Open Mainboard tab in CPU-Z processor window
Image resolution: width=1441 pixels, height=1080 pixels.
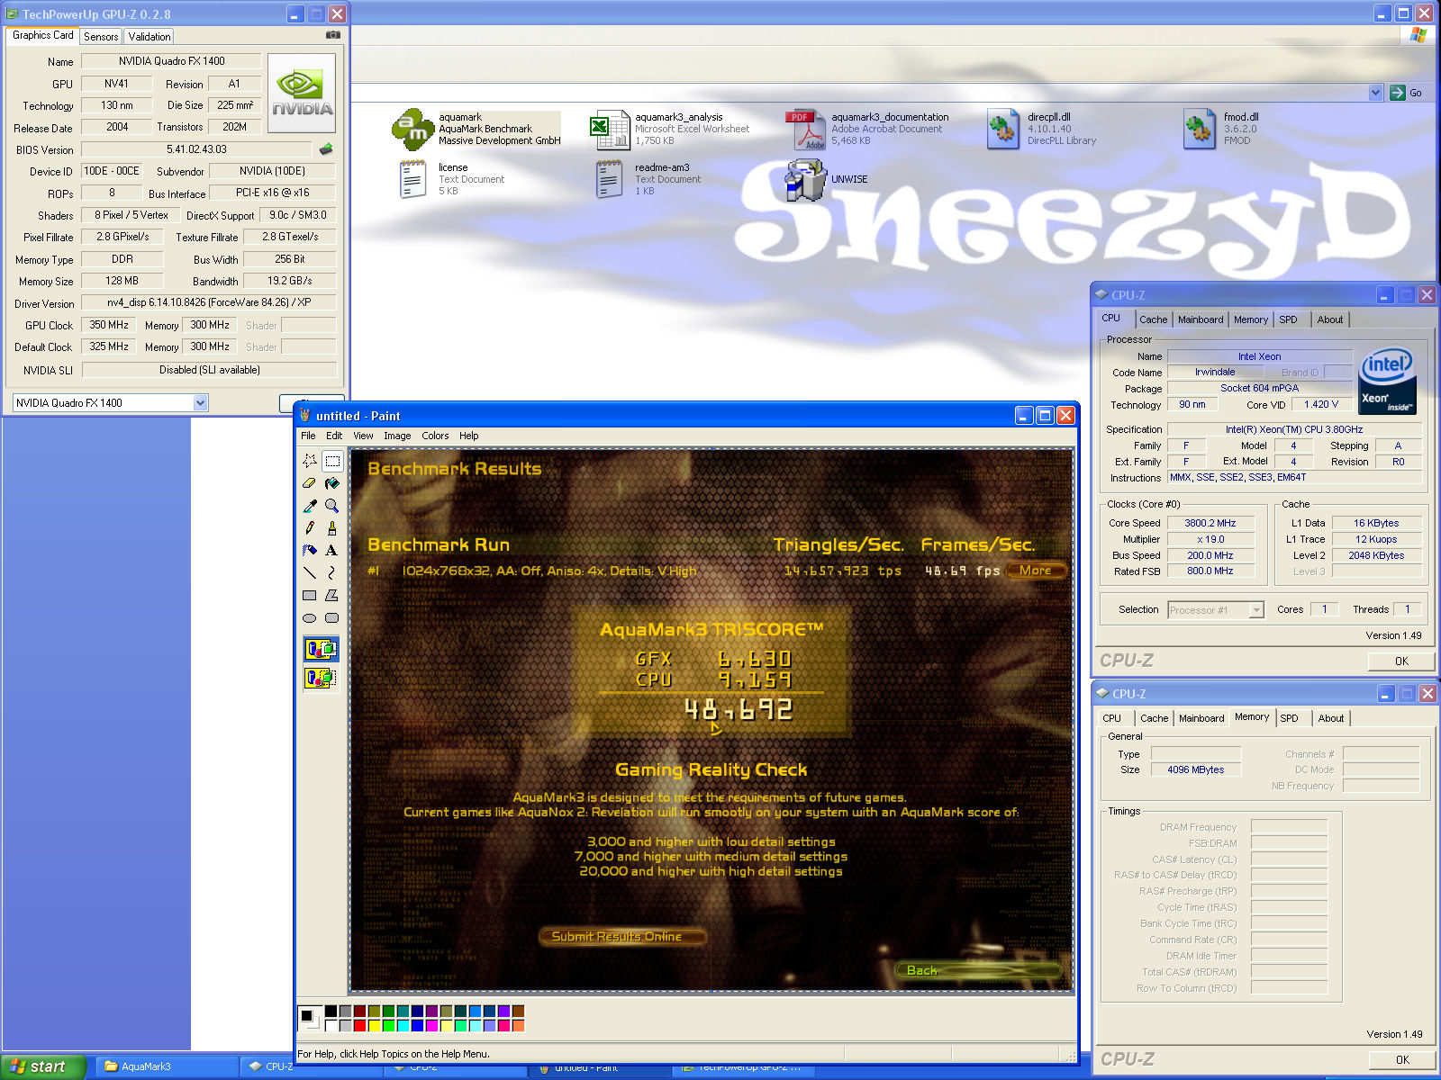click(x=1201, y=319)
